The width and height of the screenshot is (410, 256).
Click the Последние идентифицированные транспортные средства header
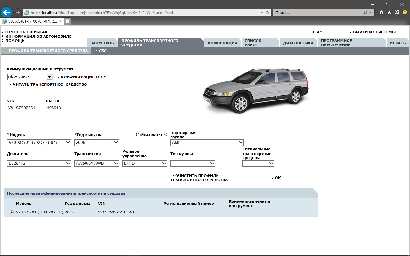[66, 193]
